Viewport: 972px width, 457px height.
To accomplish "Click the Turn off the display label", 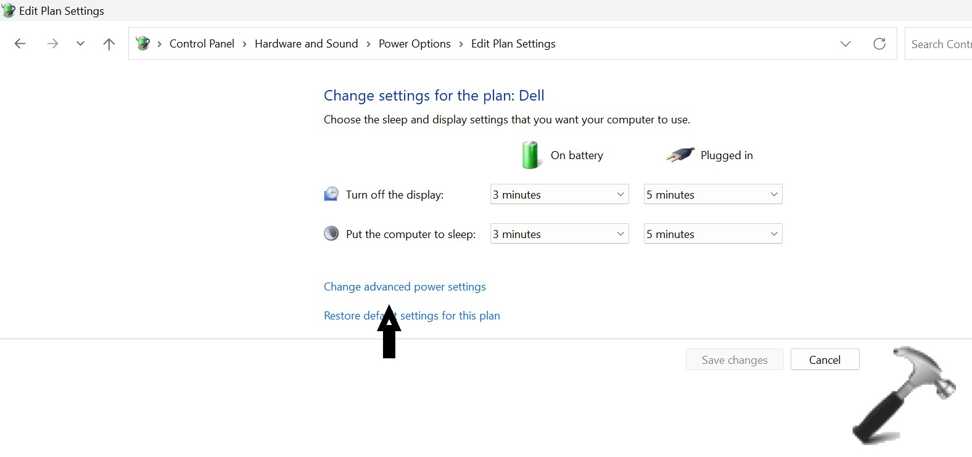I will (x=395, y=195).
